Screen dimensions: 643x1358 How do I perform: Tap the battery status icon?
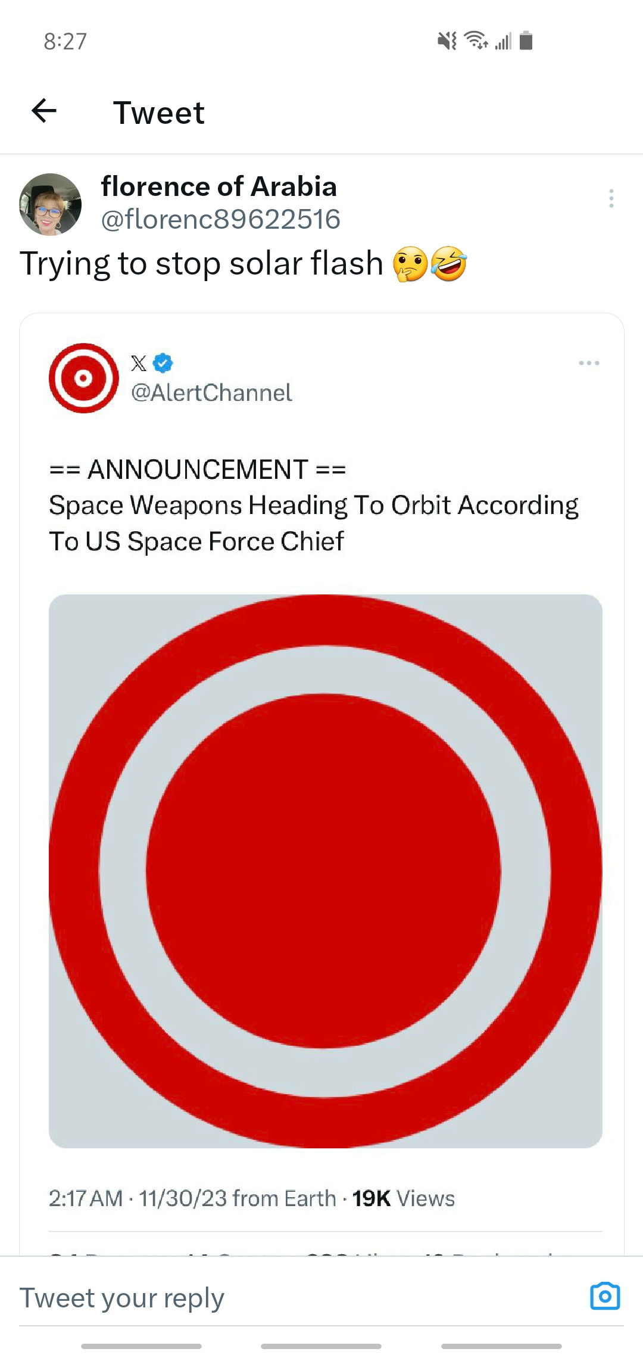pyautogui.click(x=526, y=41)
